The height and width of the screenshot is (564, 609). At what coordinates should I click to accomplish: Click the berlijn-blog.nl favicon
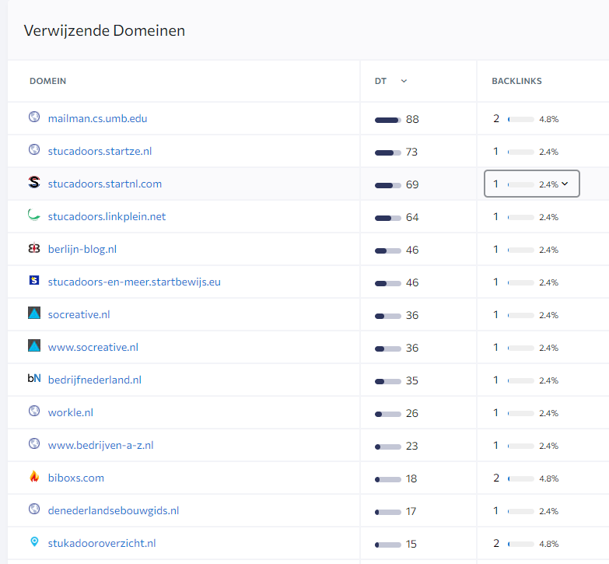pyautogui.click(x=34, y=248)
